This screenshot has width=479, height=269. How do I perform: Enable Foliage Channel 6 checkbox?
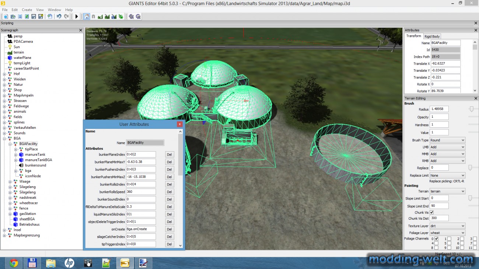462,243
